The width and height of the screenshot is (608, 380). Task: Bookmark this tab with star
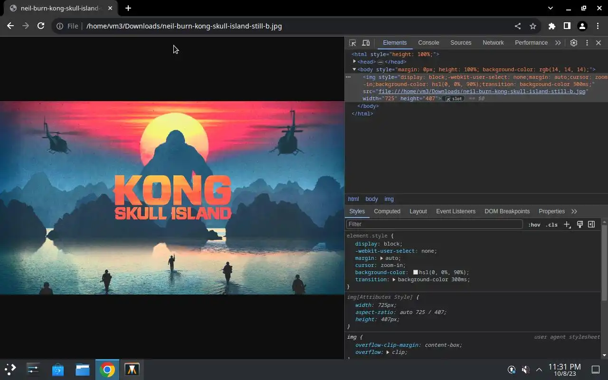(x=533, y=26)
